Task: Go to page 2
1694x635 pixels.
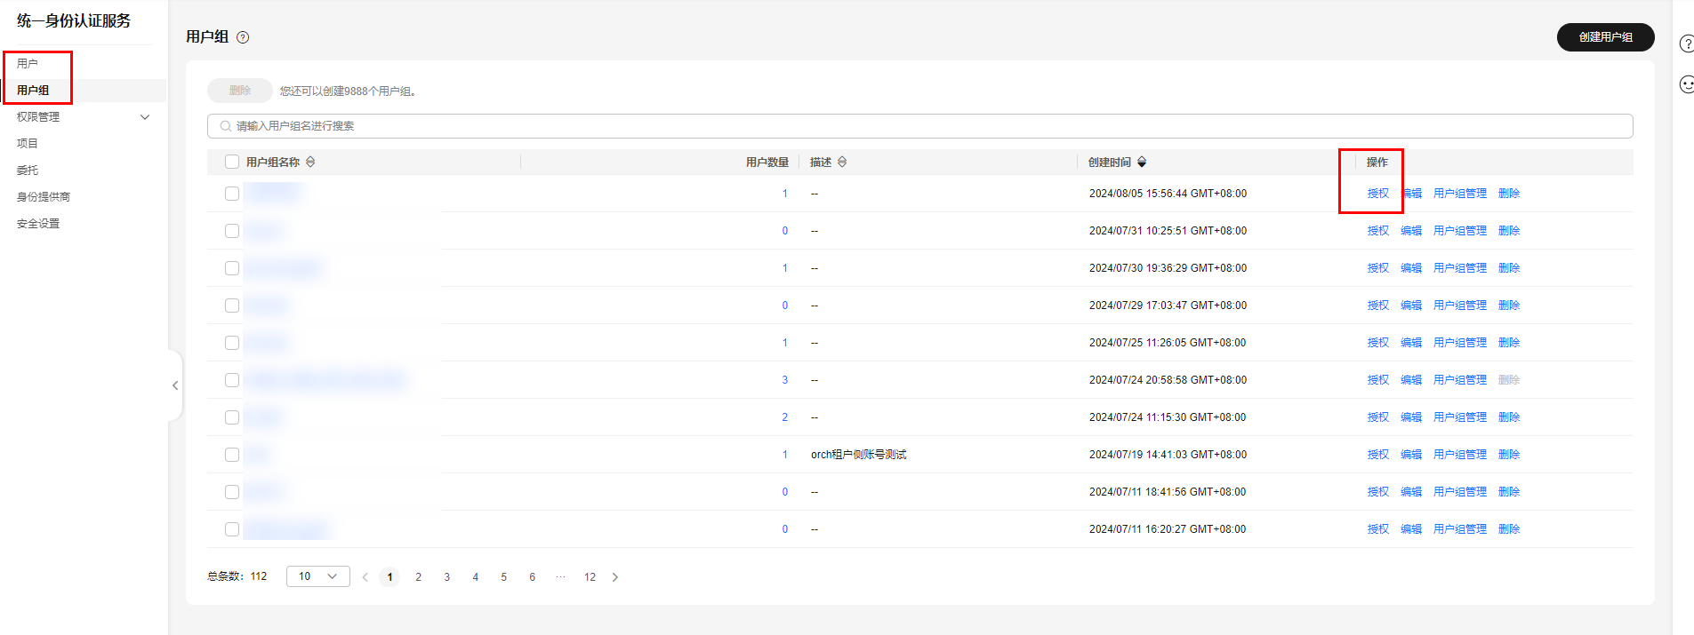Action: click(419, 577)
